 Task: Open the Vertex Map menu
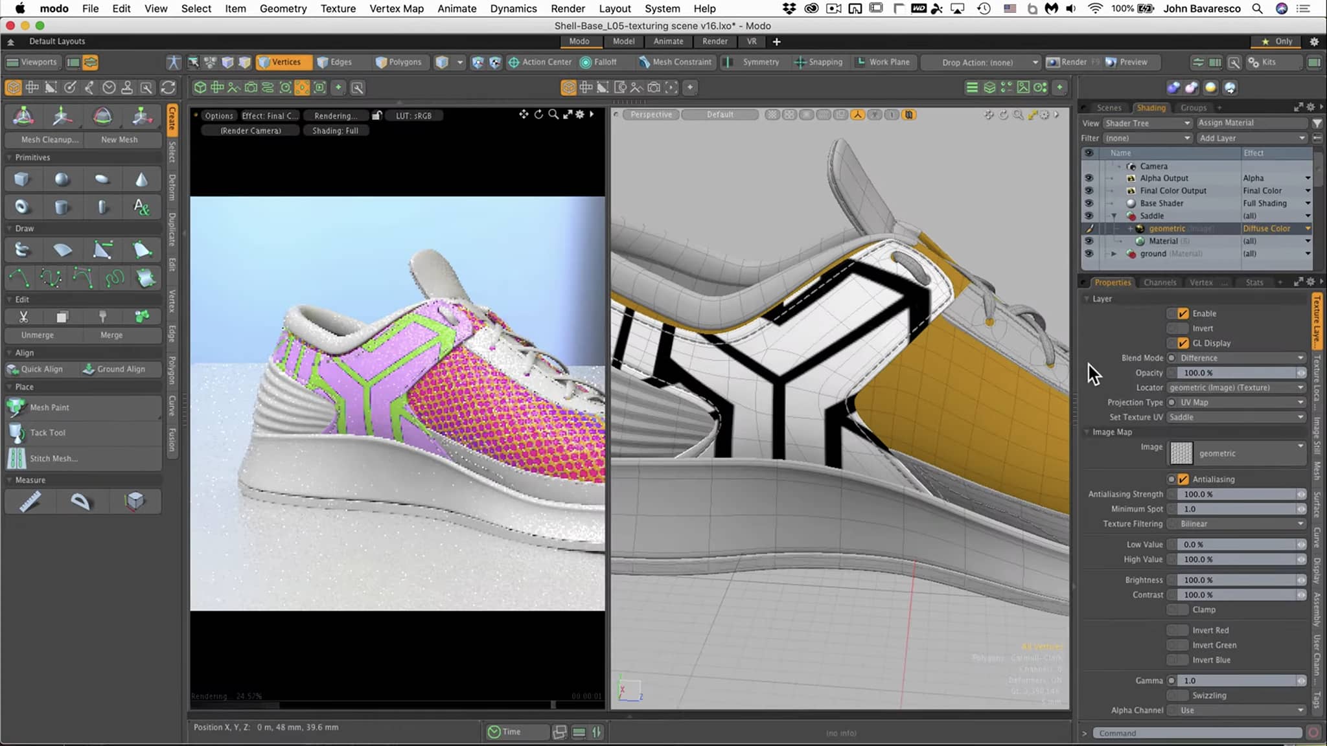(396, 8)
